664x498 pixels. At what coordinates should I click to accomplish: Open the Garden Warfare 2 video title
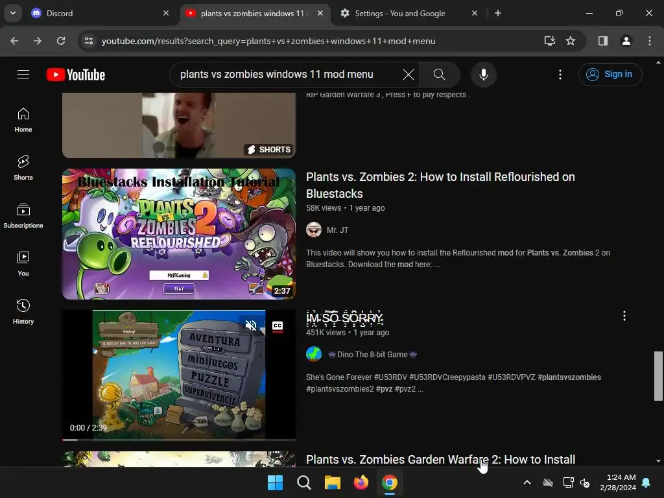[x=440, y=460]
